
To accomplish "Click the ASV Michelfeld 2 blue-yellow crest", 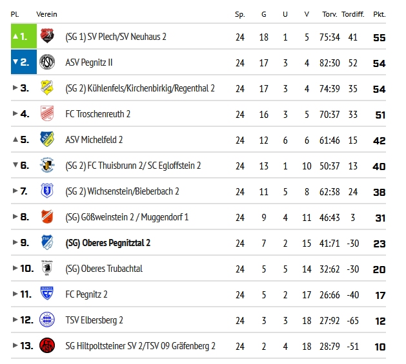I will point(47,139).
